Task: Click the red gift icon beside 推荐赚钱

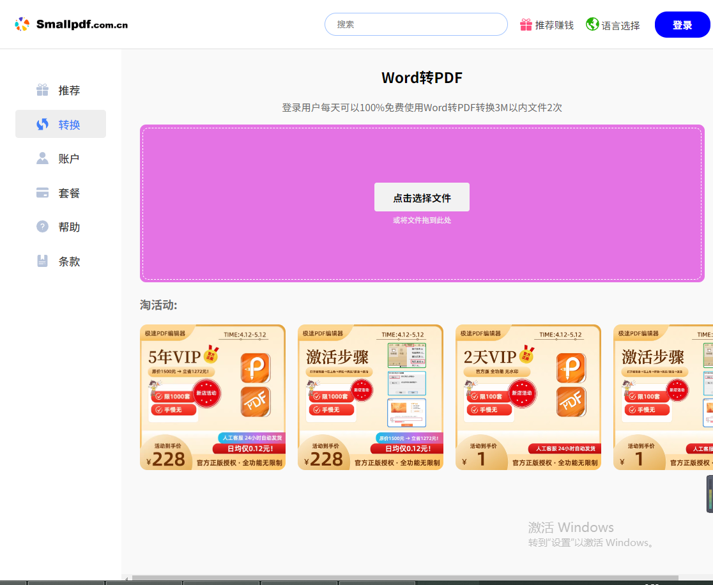Action: tap(526, 24)
